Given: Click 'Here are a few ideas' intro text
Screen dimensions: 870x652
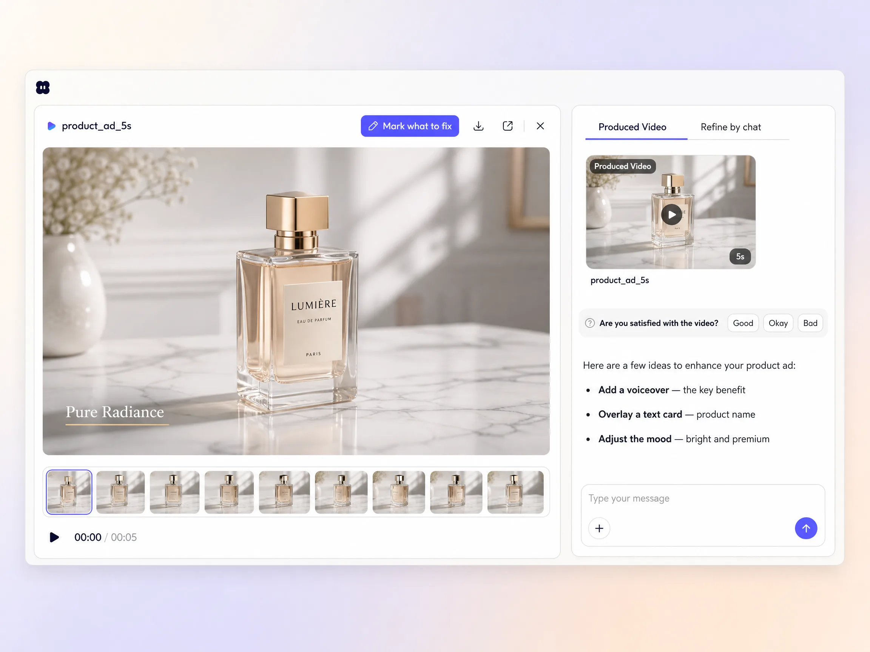Looking at the screenshot, I should (689, 366).
